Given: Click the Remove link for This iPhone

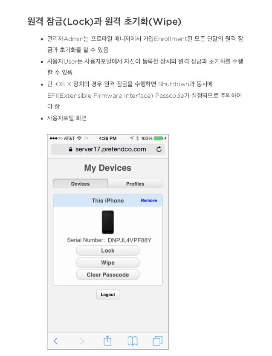Looking at the screenshot, I should point(149,201).
